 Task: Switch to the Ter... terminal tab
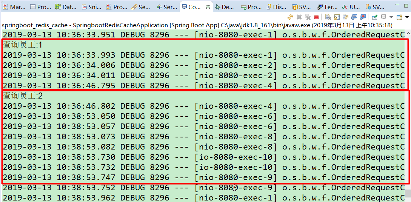326,7
